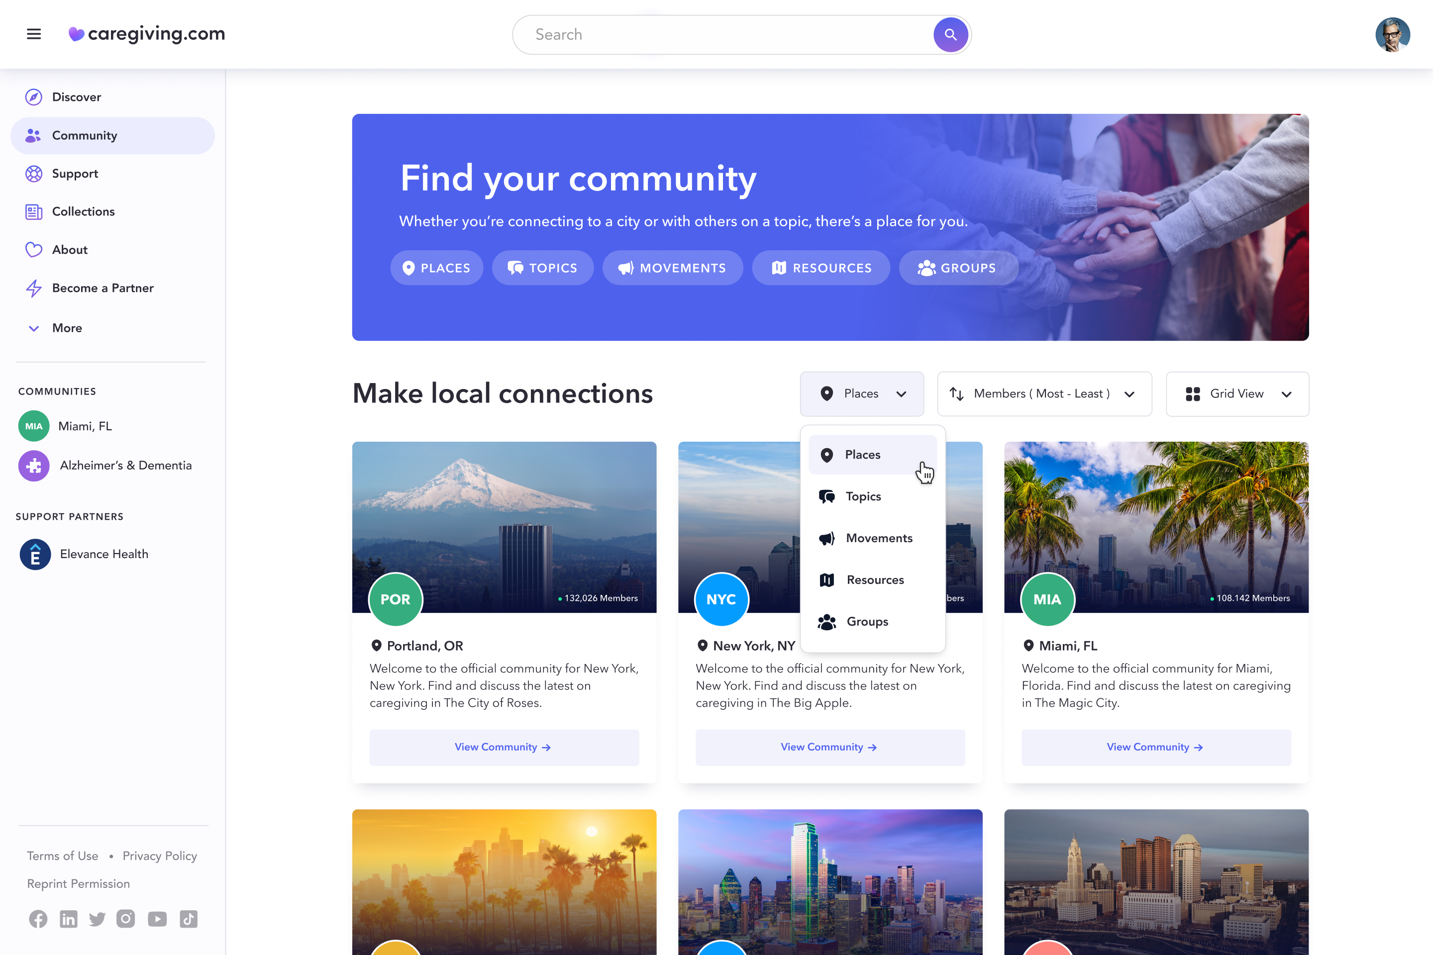Screen dimensions: 1433x955
Task: Go to Community in the sidebar
Action: (113, 136)
